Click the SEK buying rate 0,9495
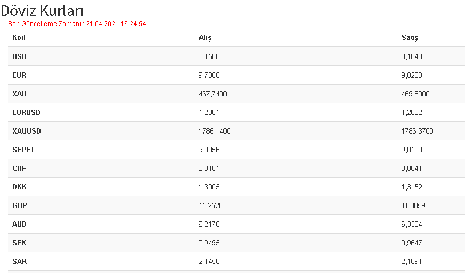Viewport: 465px width, 273px height. [209, 243]
